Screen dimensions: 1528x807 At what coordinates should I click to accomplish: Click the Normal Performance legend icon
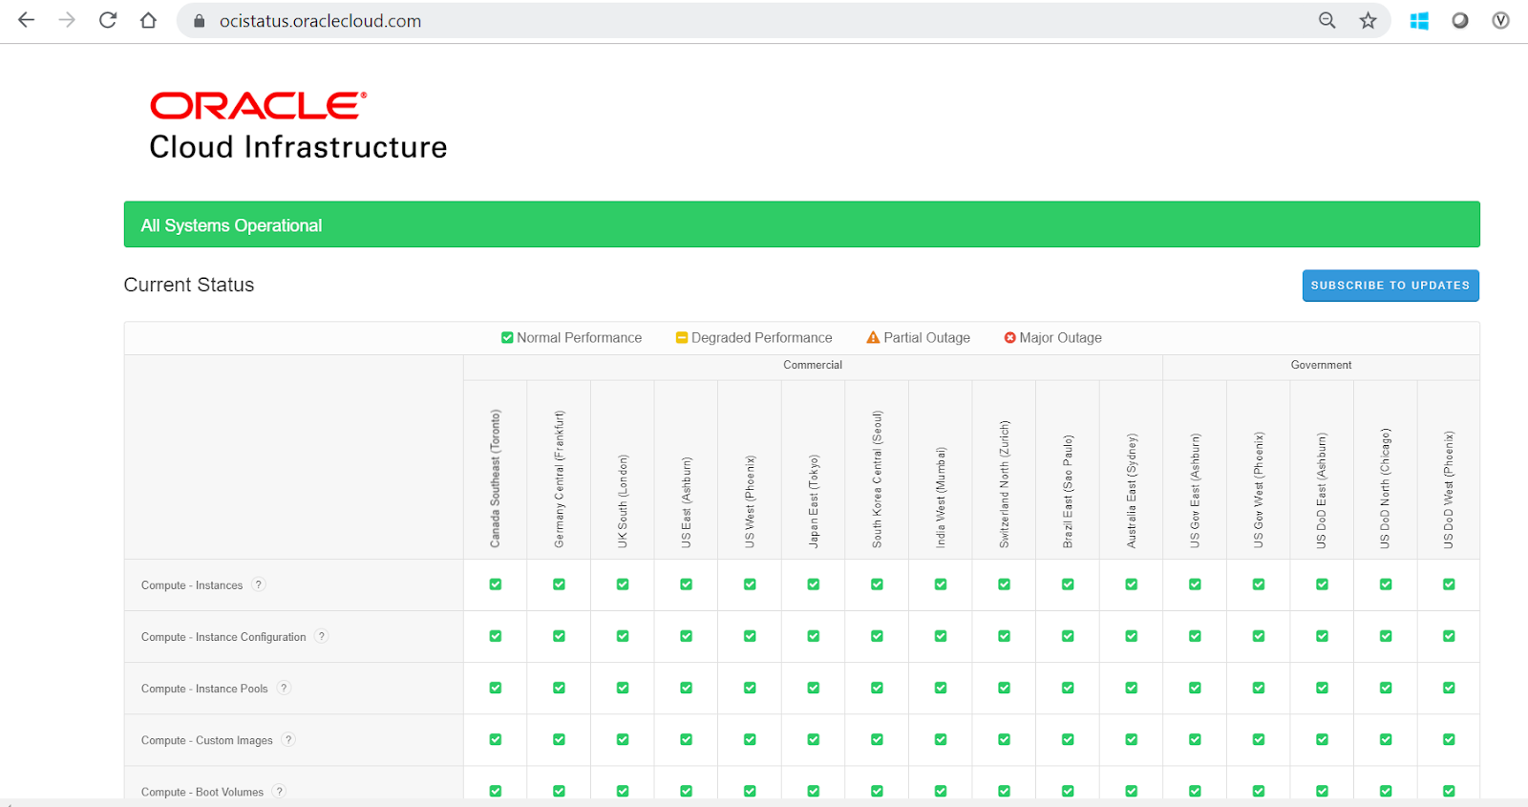507,337
